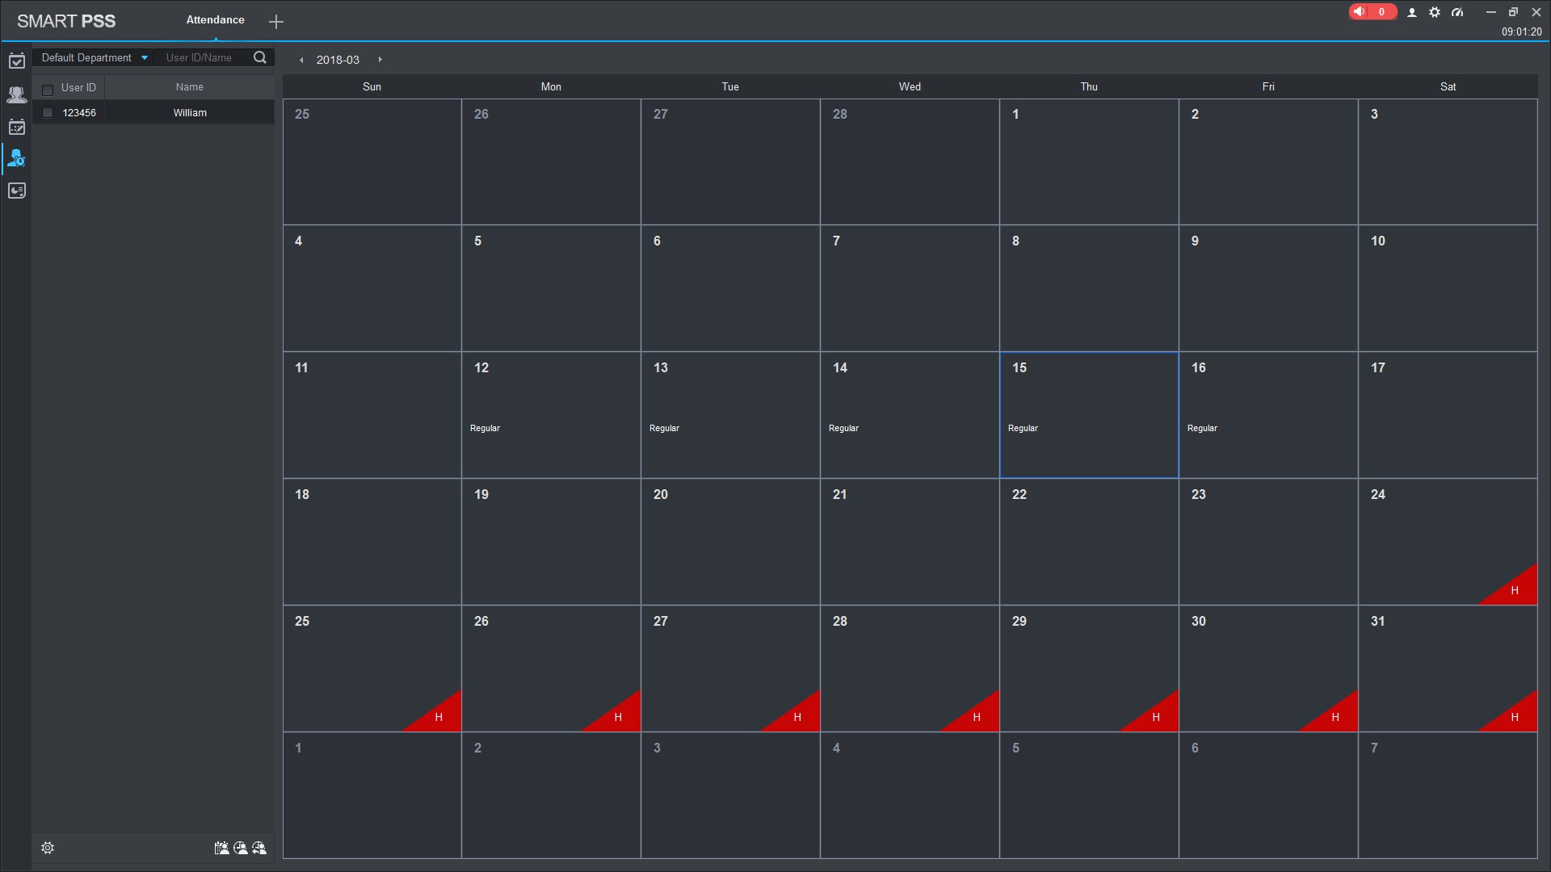Click person calendar schedule icon
Image resolution: width=1551 pixels, height=872 pixels.
tap(221, 848)
